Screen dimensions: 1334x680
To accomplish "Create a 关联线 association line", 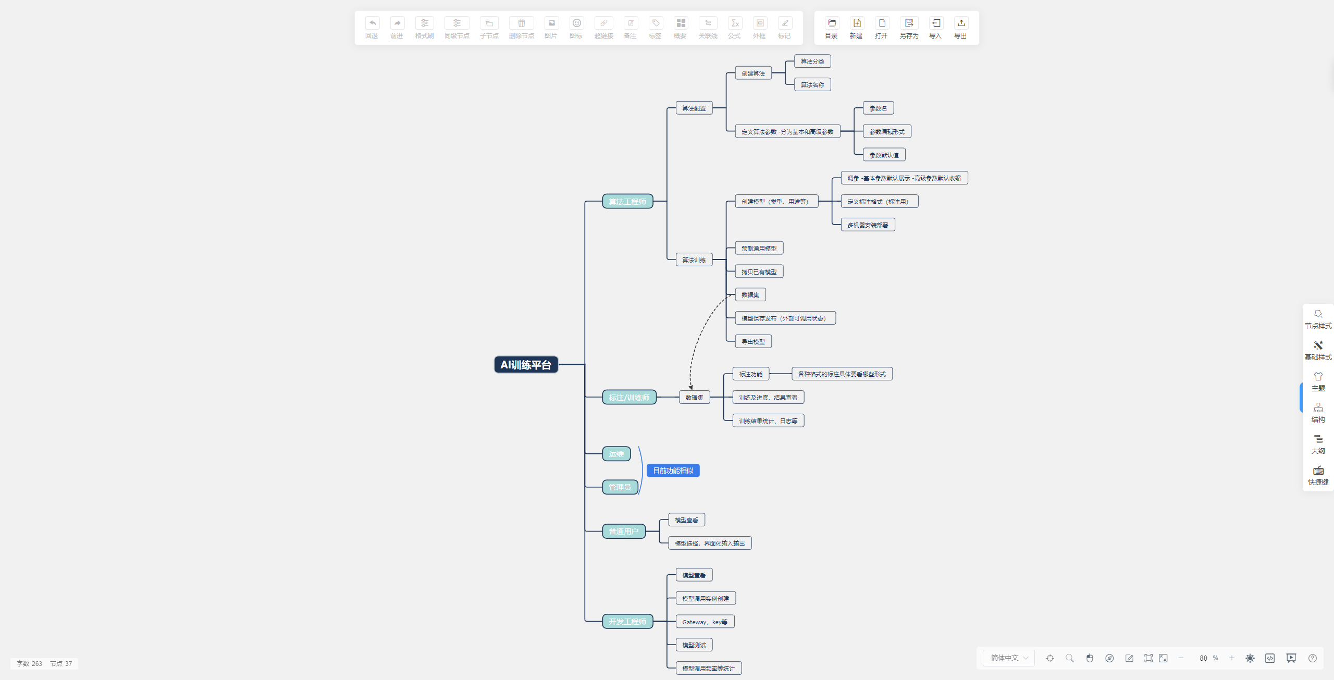I will coord(708,23).
